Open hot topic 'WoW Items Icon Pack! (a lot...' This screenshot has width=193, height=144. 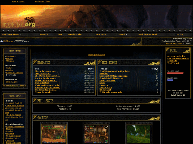[x=115, y=71]
